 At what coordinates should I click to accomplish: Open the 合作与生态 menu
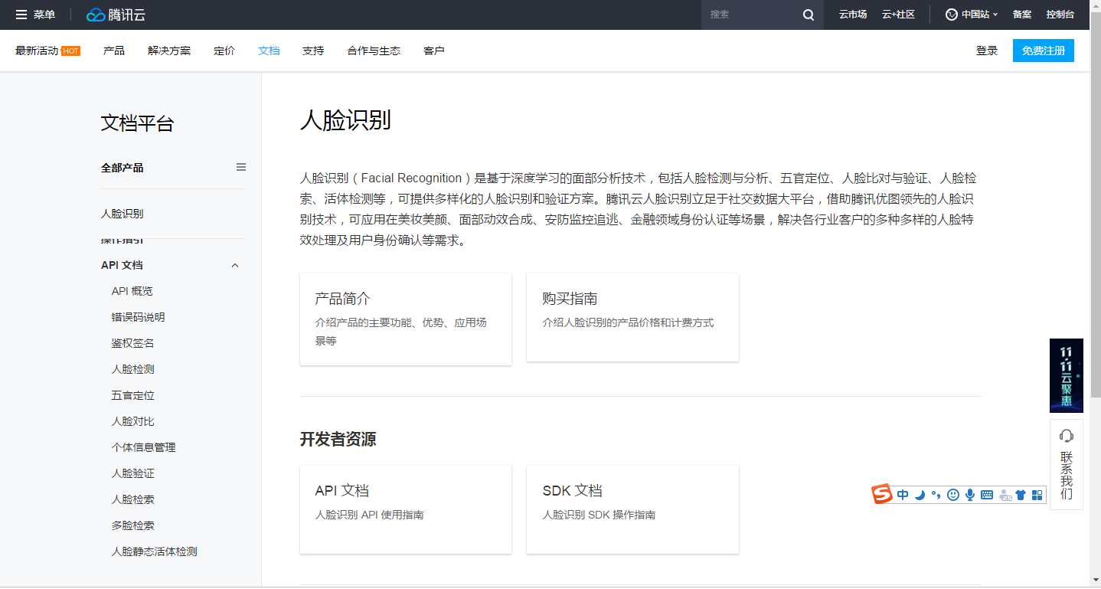pos(374,51)
